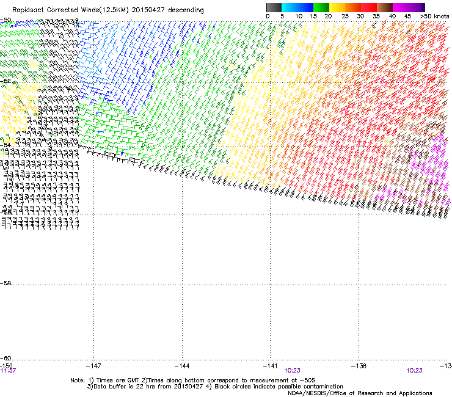The height and width of the screenshot is (397, 452).
Task: Click the yellow 20-25 knots legend swatch
Action: [337, 7]
